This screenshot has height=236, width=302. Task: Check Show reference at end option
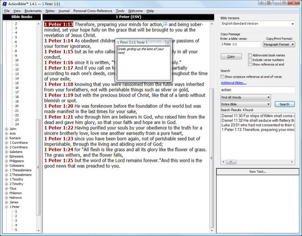coord(250,64)
